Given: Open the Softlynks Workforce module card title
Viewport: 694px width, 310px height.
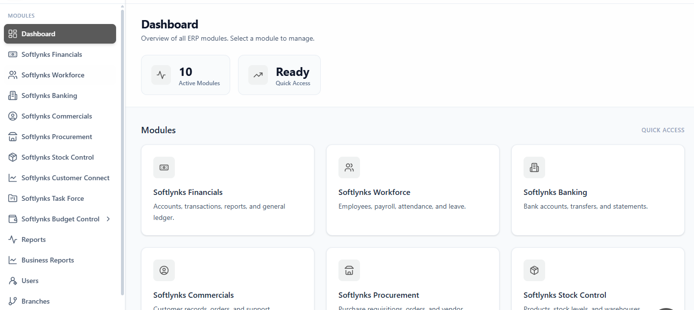Looking at the screenshot, I should point(374,192).
